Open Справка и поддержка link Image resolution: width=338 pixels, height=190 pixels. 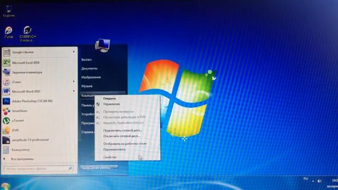point(88,132)
